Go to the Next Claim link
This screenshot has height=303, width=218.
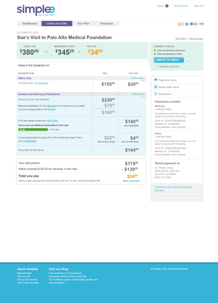coord(181,38)
